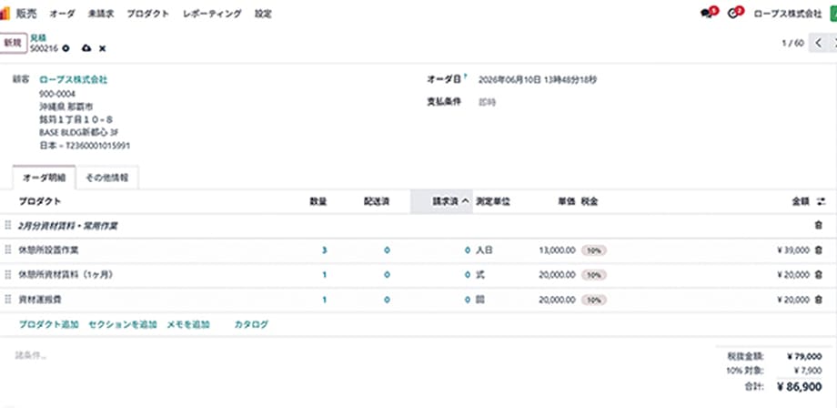
Task: Open the messages chat icon
Action: coord(707,14)
